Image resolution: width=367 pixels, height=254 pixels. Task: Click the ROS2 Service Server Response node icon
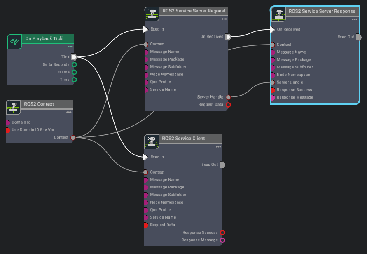tap(278, 14)
